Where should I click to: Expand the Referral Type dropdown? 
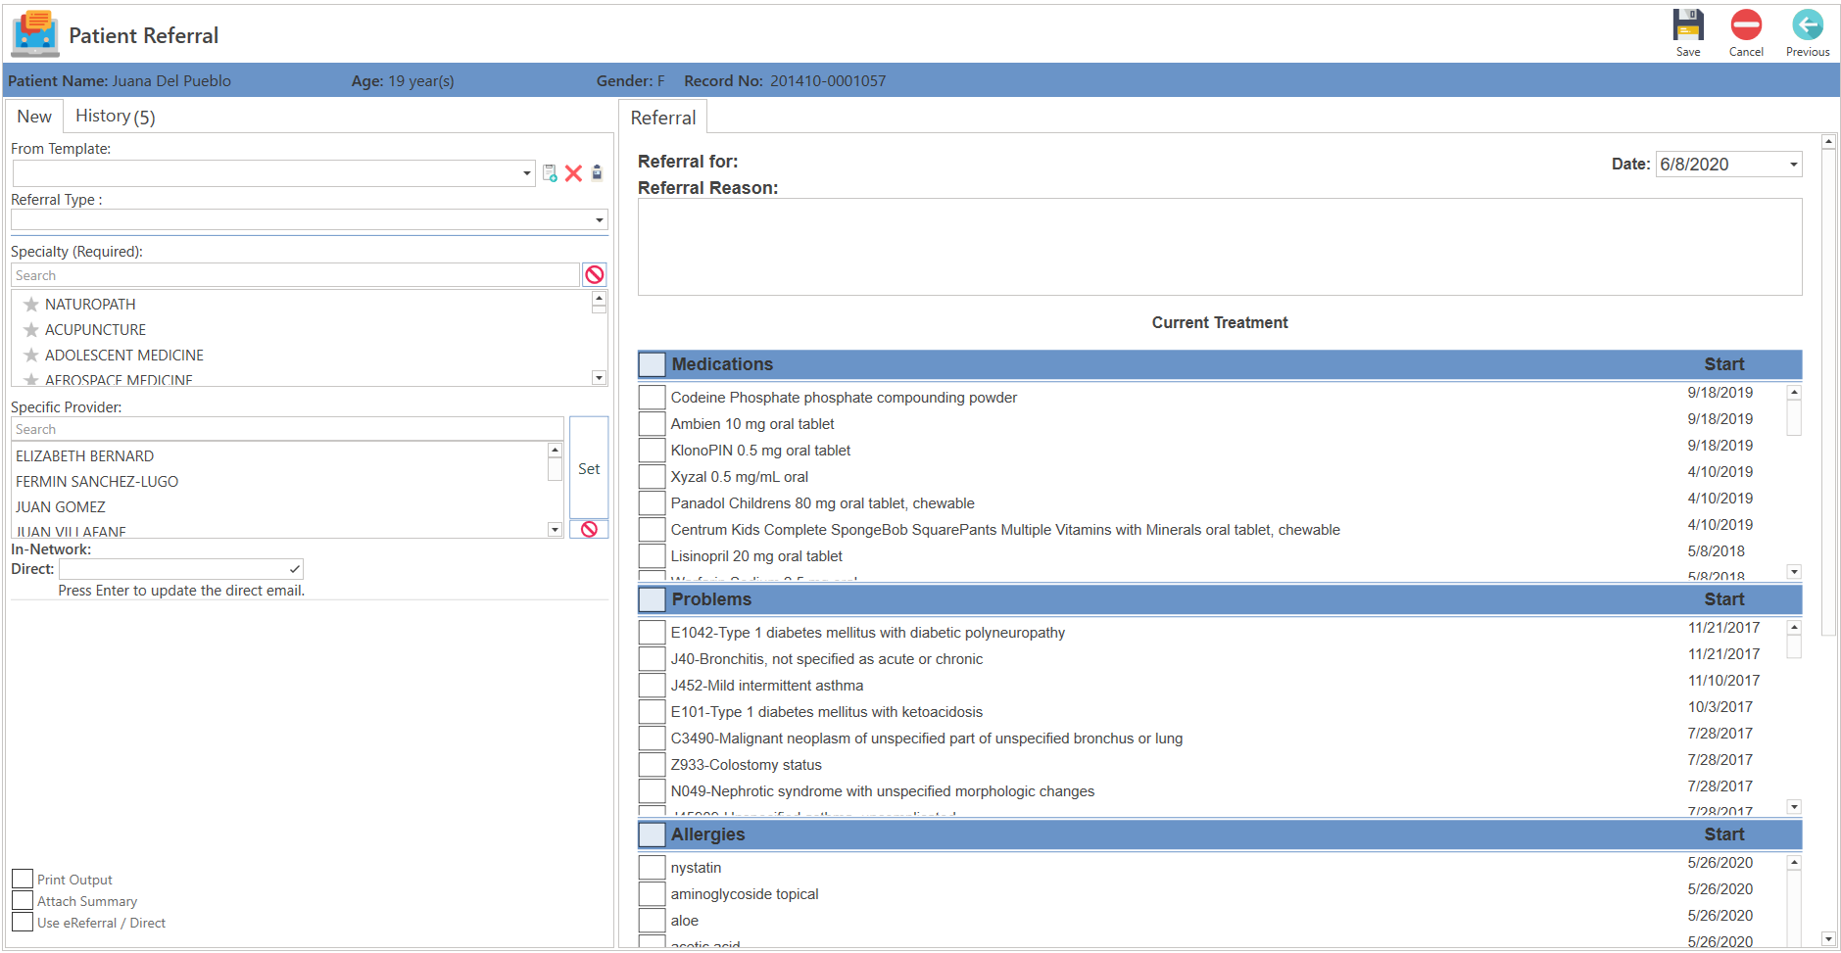tap(599, 220)
